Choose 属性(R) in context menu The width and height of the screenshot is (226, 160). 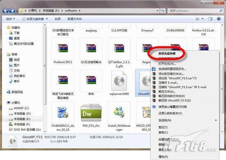coord(185,157)
